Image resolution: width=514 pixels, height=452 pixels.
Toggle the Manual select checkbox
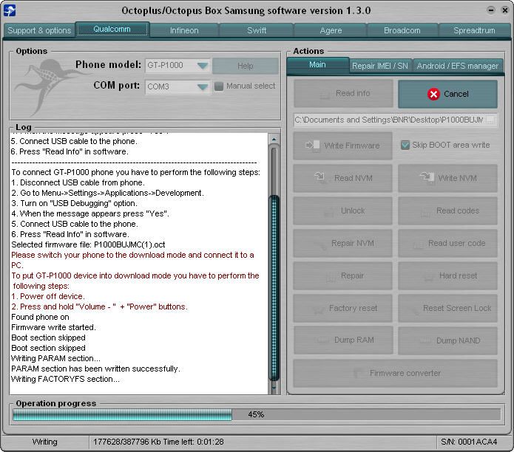(x=219, y=86)
